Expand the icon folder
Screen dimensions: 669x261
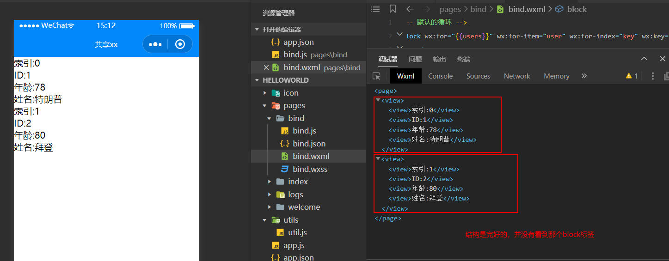pos(265,93)
